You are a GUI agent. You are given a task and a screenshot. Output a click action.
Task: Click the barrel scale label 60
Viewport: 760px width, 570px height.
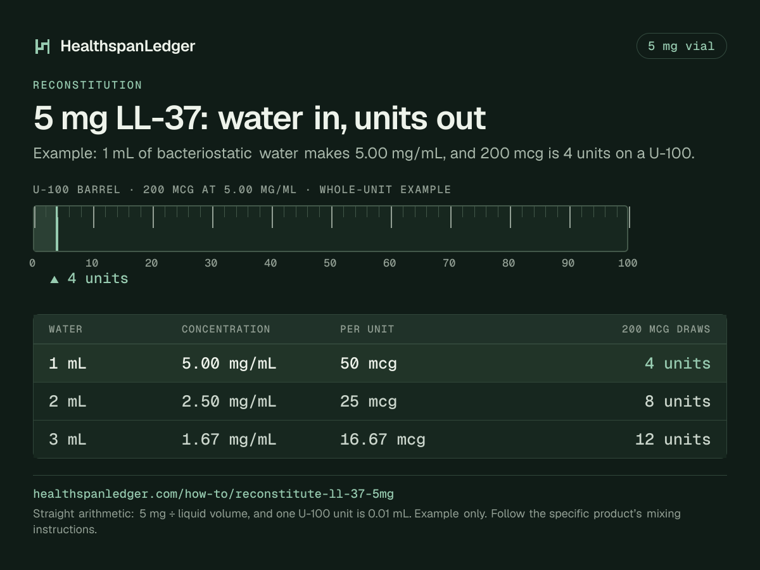coord(389,263)
